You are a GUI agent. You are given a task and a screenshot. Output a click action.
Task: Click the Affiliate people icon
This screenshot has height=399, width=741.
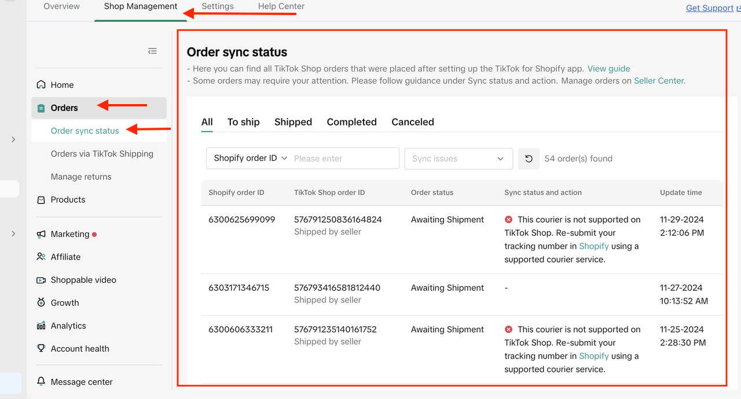tap(41, 257)
